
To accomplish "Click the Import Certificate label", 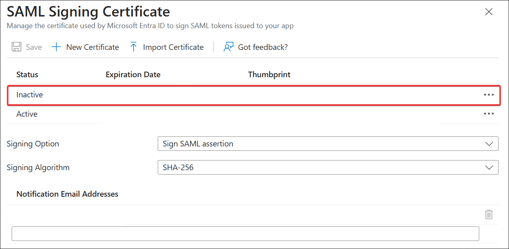I will [173, 47].
